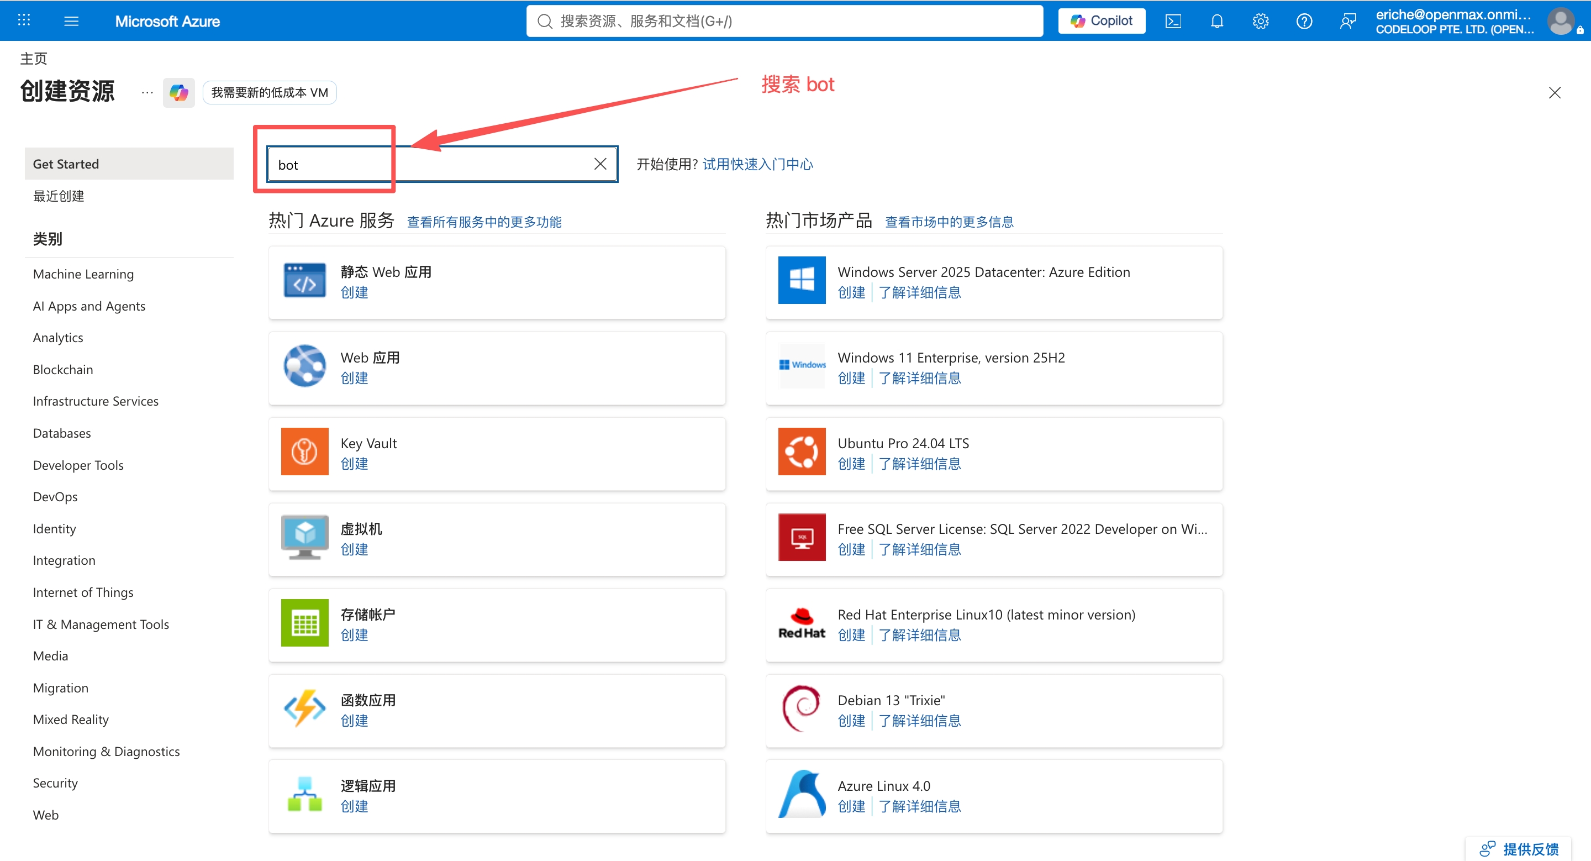Click the Windows Server 2025 Datacenter logo

pyautogui.click(x=802, y=280)
